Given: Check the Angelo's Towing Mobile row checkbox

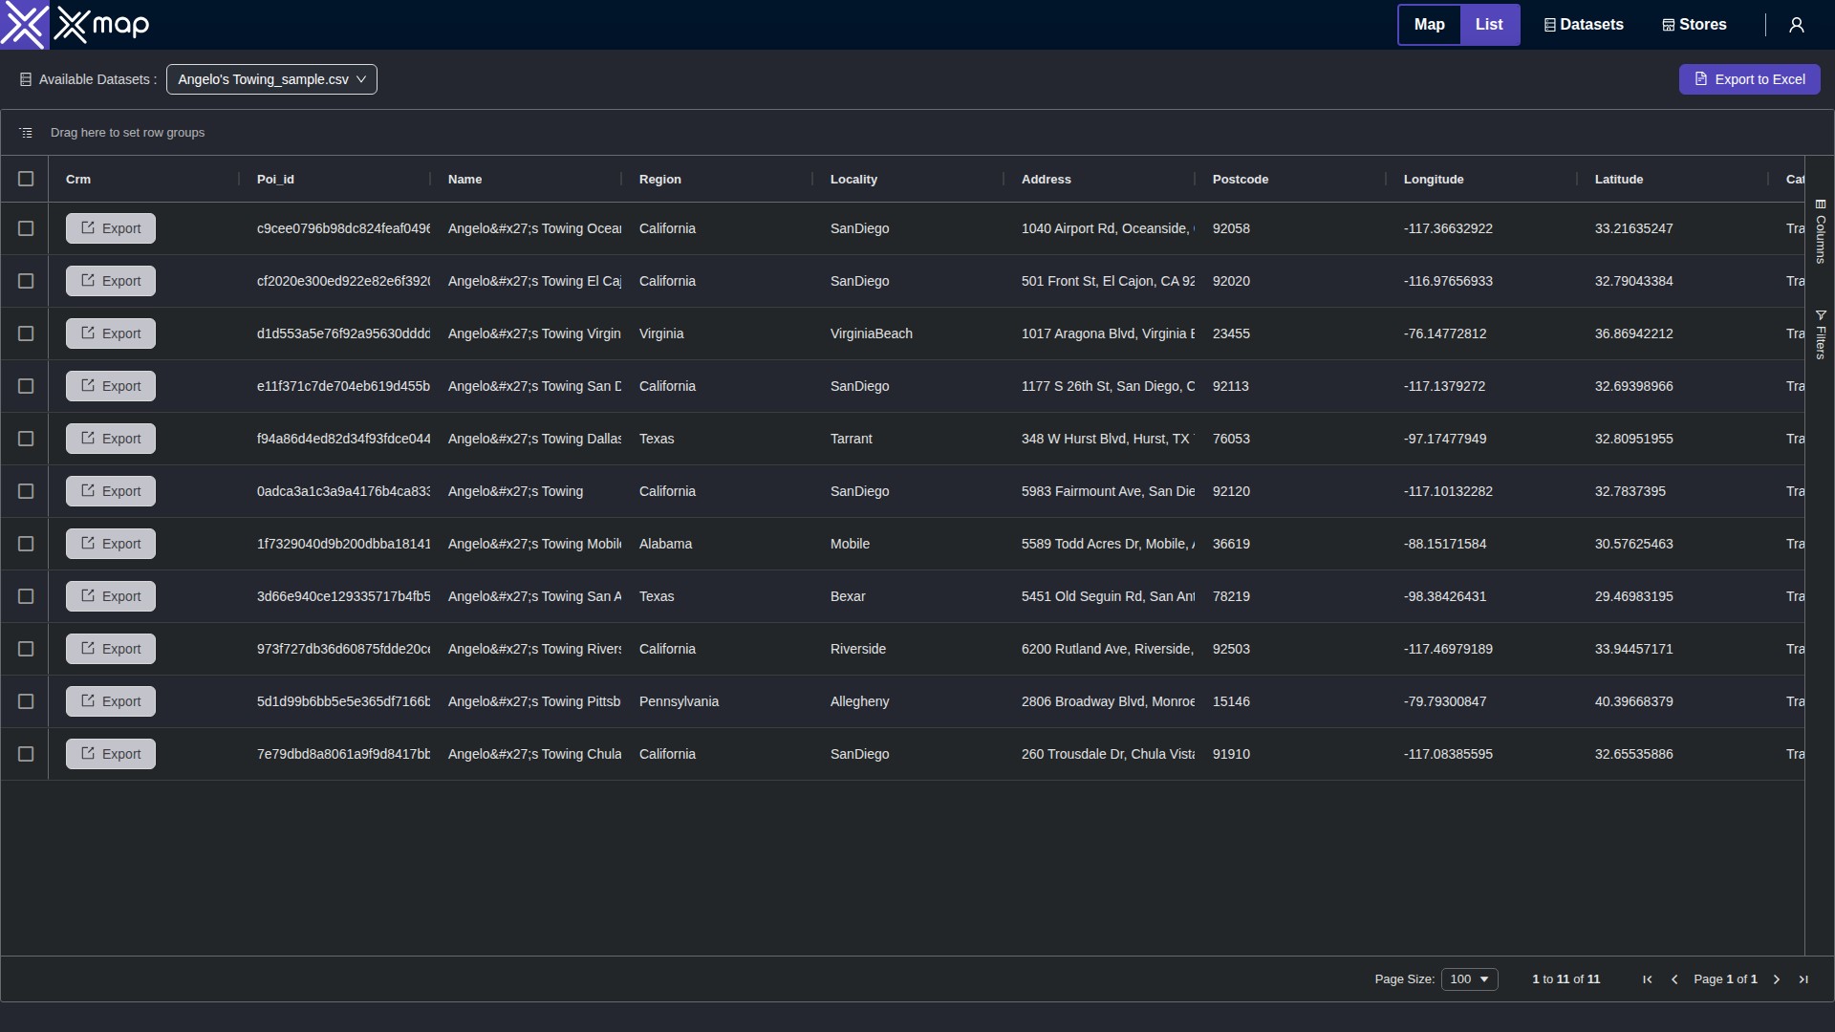Looking at the screenshot, I should point(26,544).
